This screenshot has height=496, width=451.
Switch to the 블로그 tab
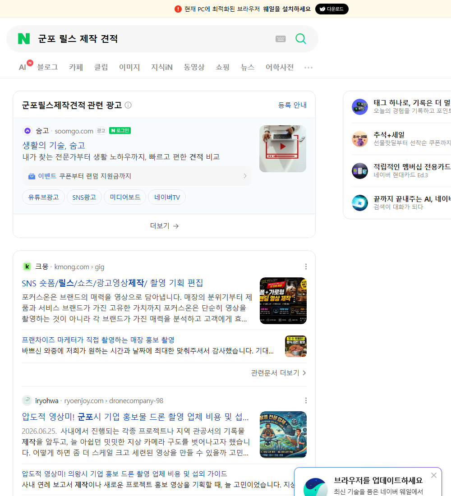[47, 67]
